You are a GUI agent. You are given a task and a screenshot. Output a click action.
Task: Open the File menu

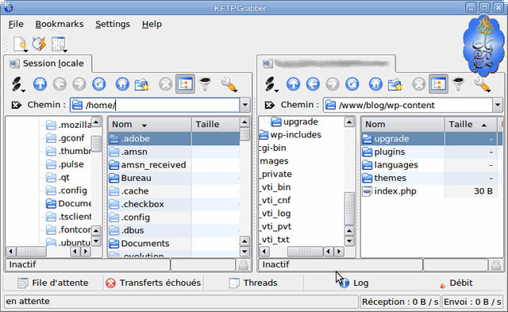coord(16,25)
